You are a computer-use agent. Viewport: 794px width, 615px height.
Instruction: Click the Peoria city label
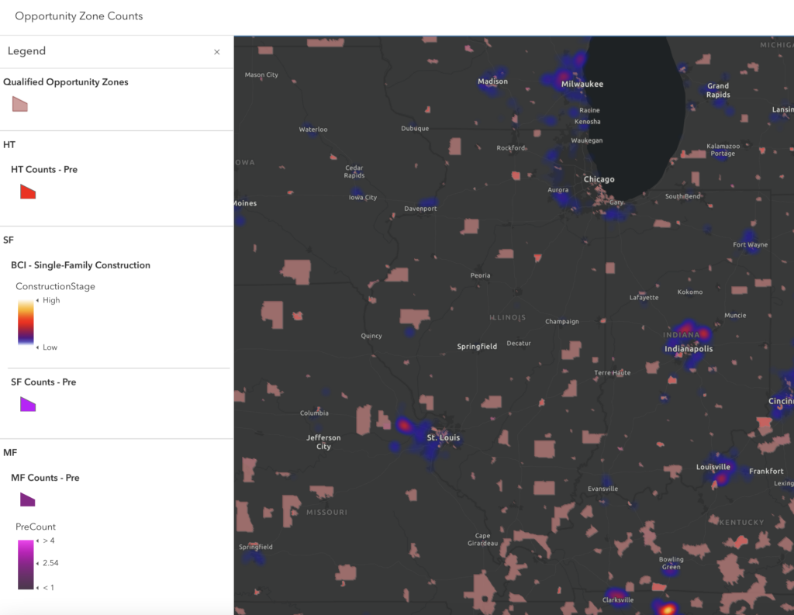480,275
